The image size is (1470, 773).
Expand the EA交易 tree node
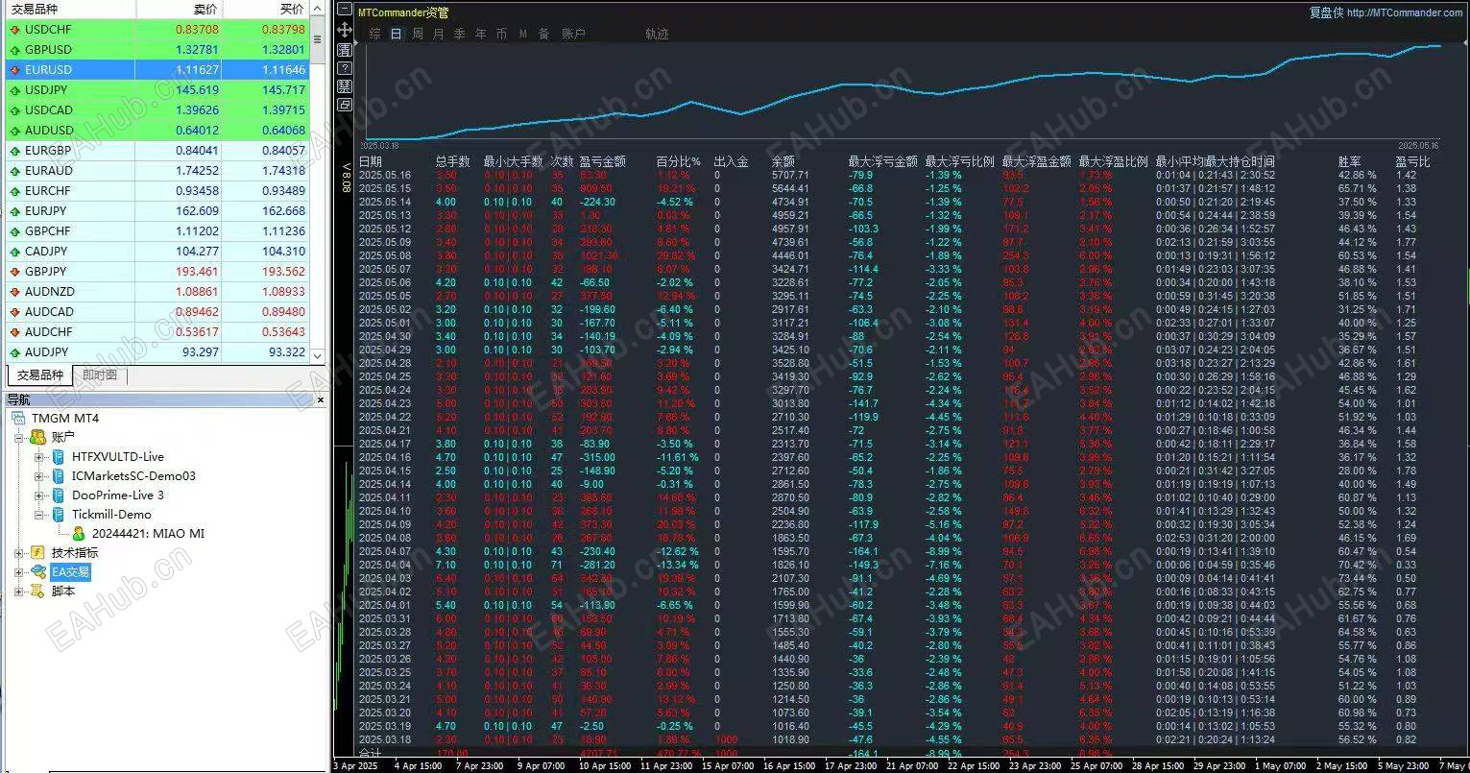coord(21,571)
